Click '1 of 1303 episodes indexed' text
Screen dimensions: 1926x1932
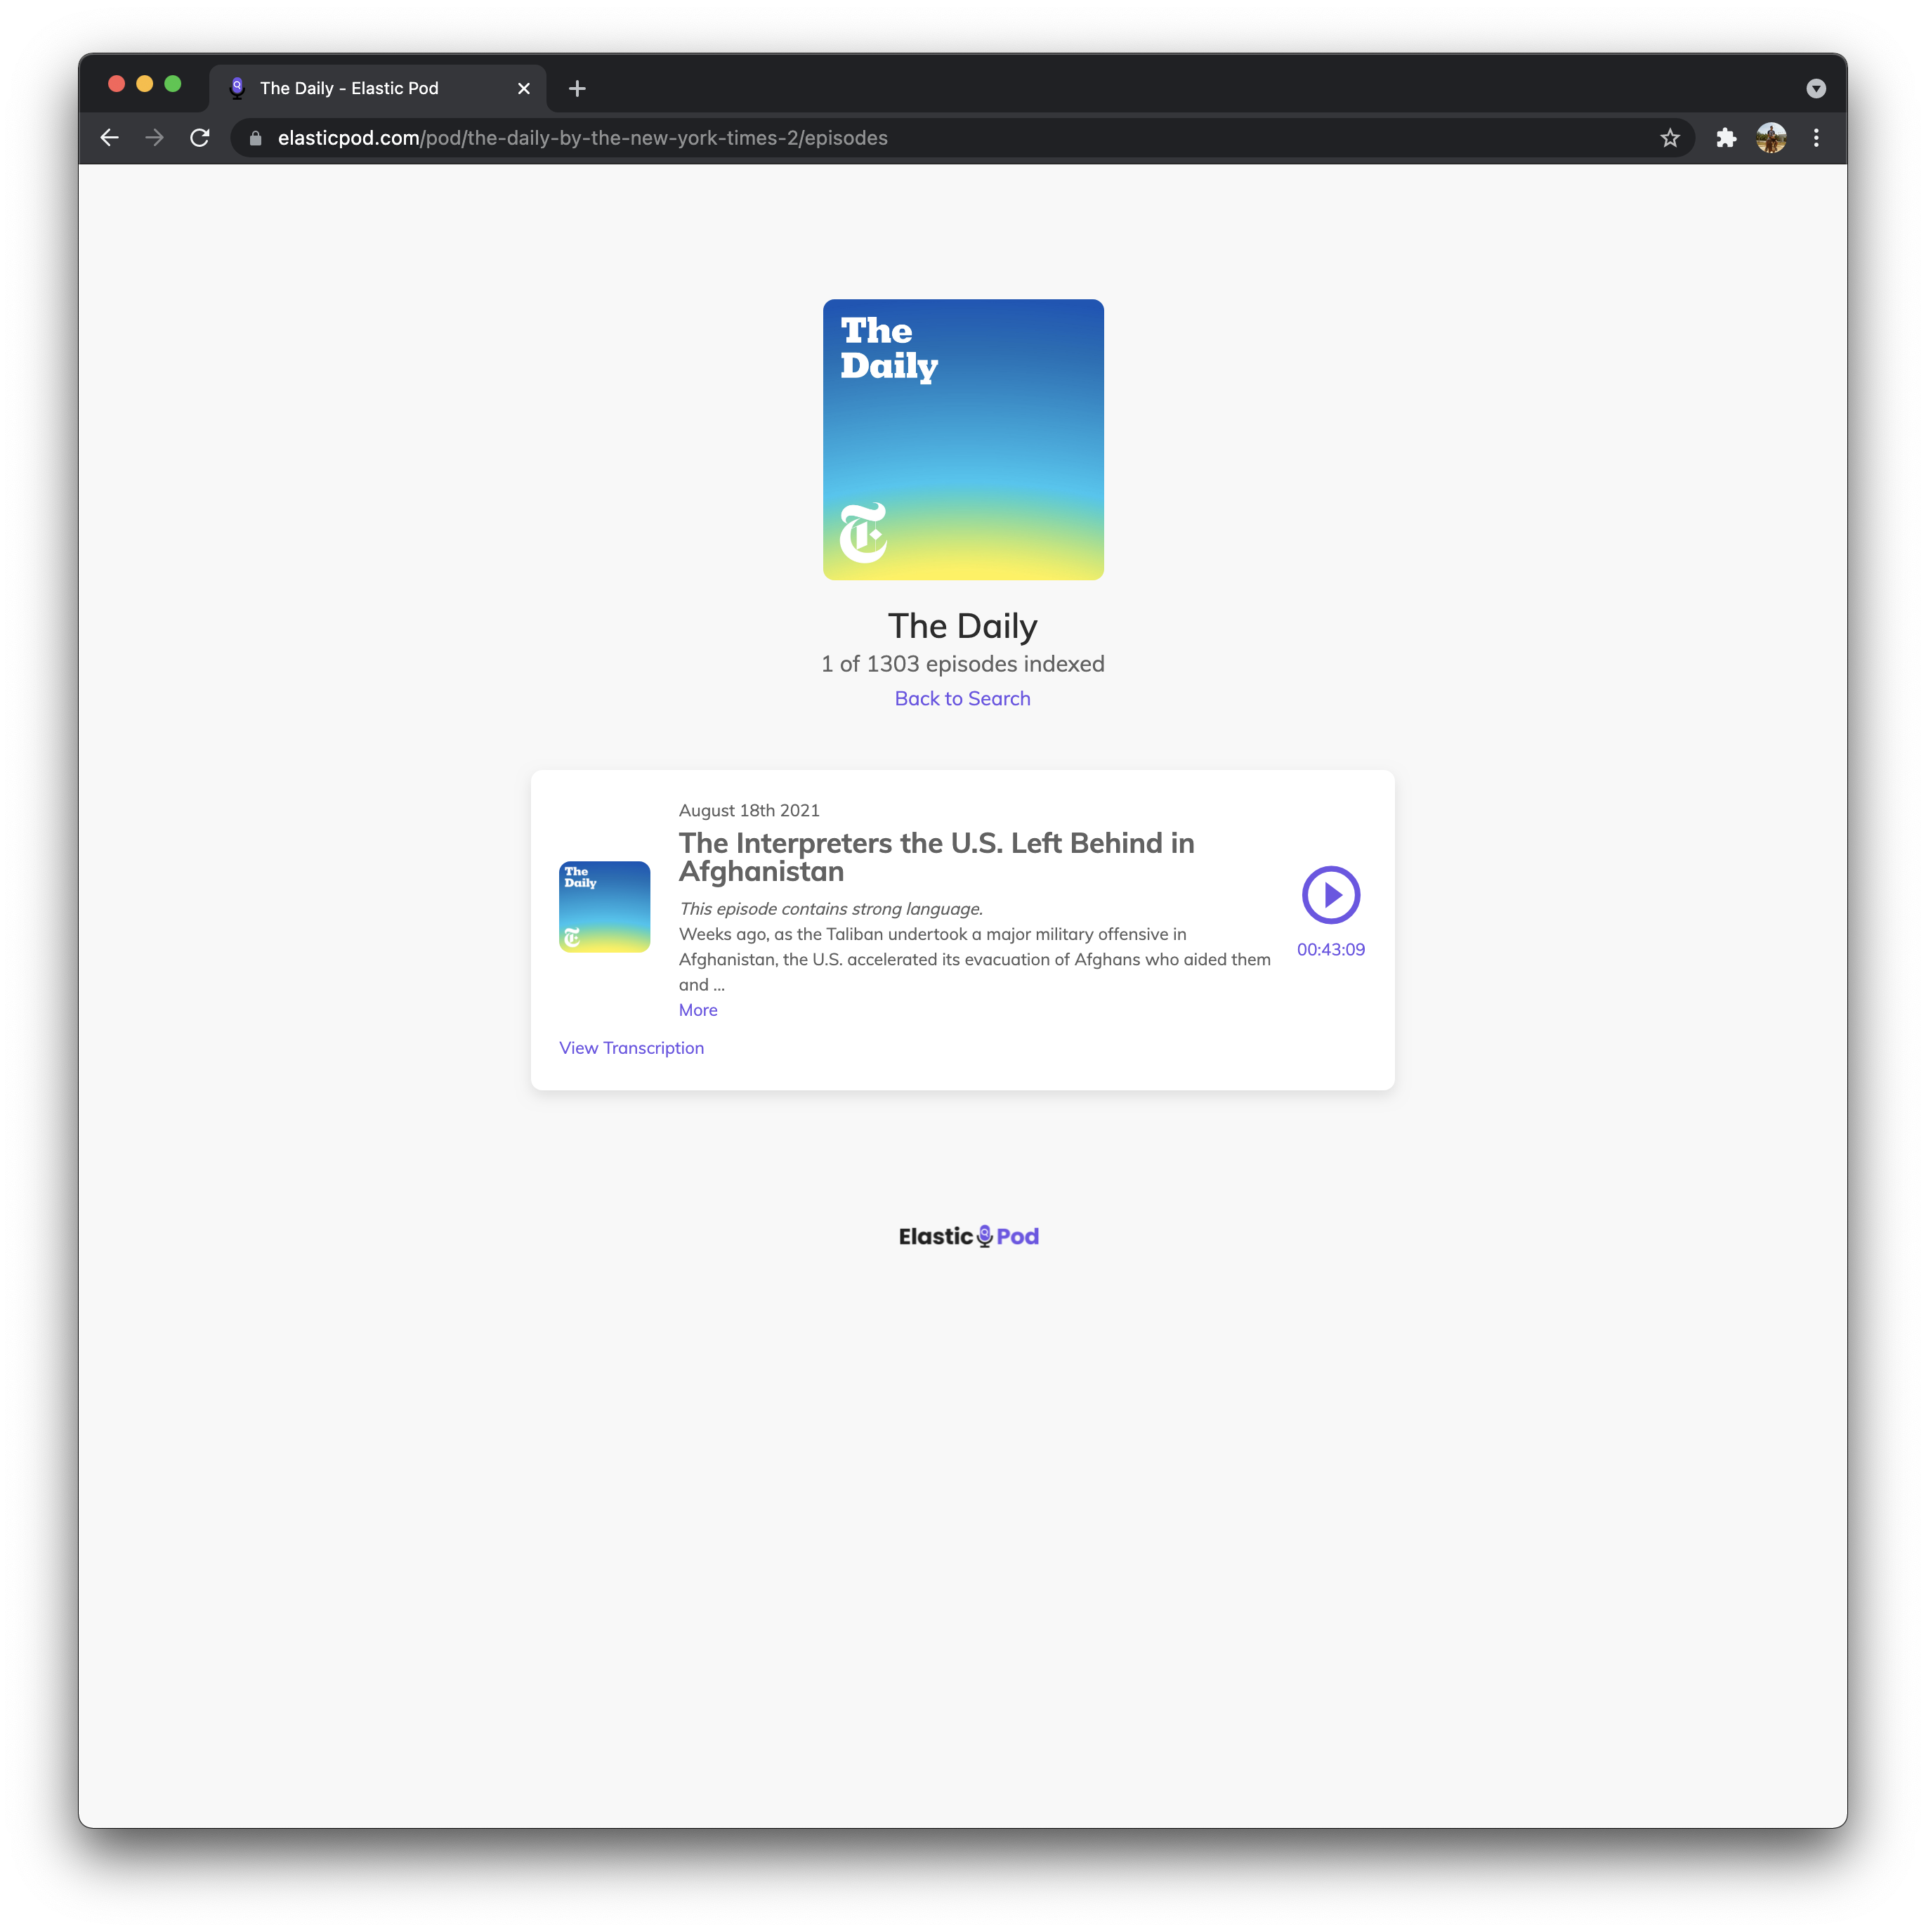(962, 664)
